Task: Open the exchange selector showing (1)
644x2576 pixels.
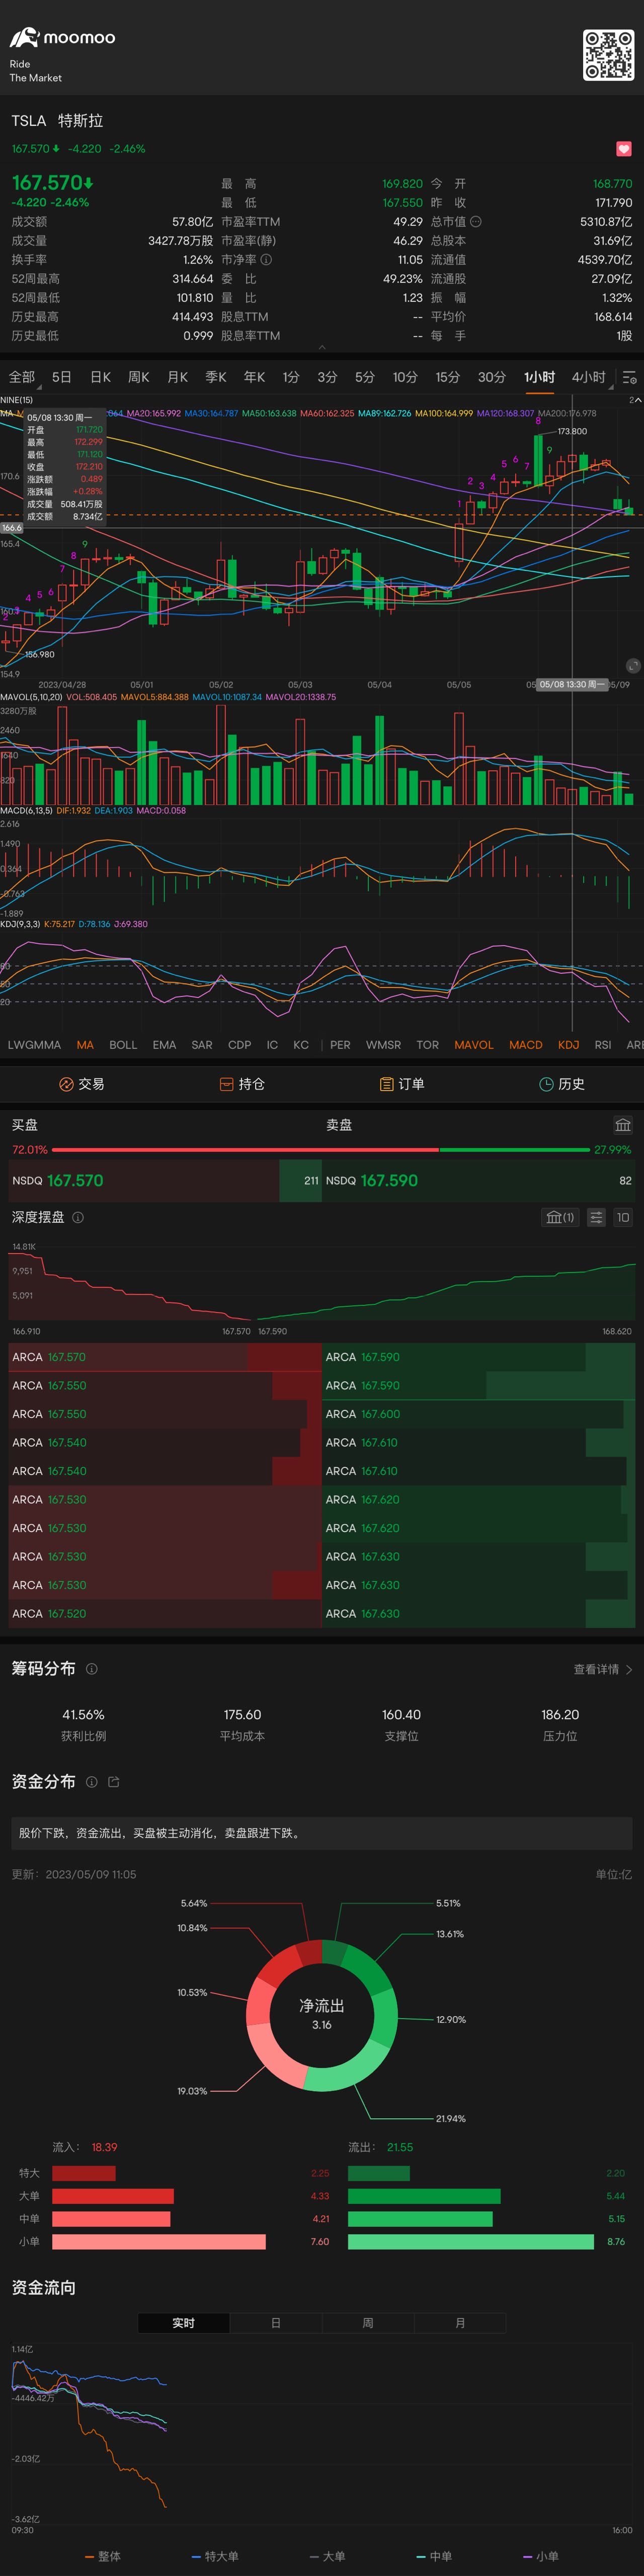Action: click(x=560, y=1217)
